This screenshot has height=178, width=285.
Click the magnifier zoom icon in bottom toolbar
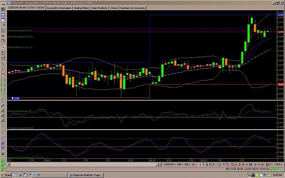[x=232, y=164]
